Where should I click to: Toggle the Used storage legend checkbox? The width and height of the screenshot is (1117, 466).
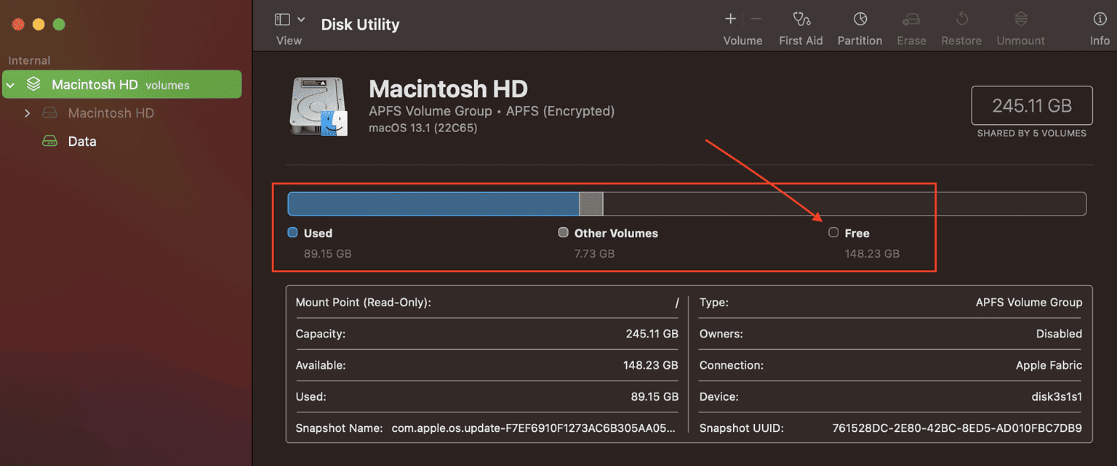(x=294, y=232)
